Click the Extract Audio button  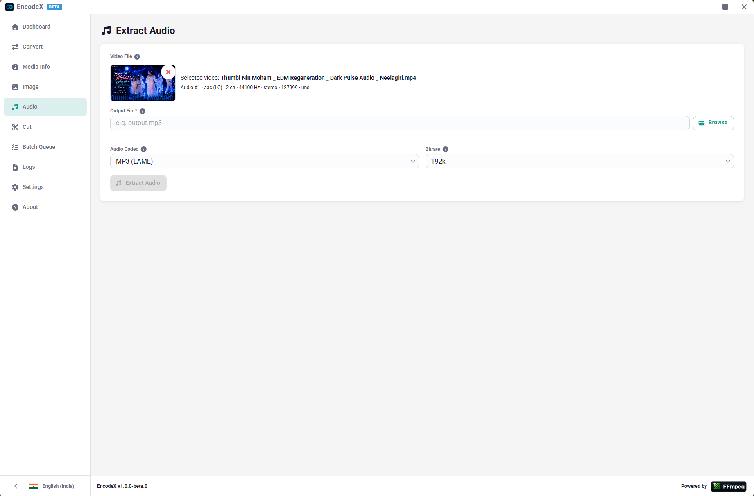pos(138,183)
